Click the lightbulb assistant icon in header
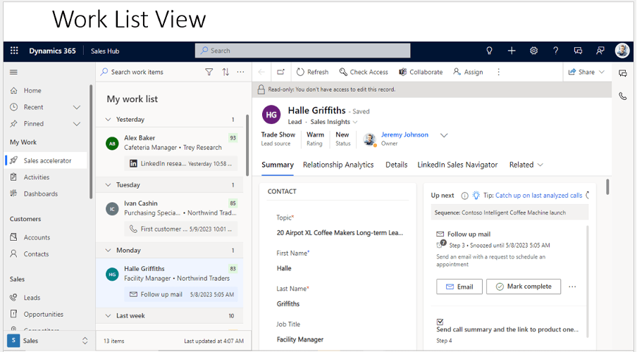The width and height of the screenshot is (637, 352). point(490,51)
